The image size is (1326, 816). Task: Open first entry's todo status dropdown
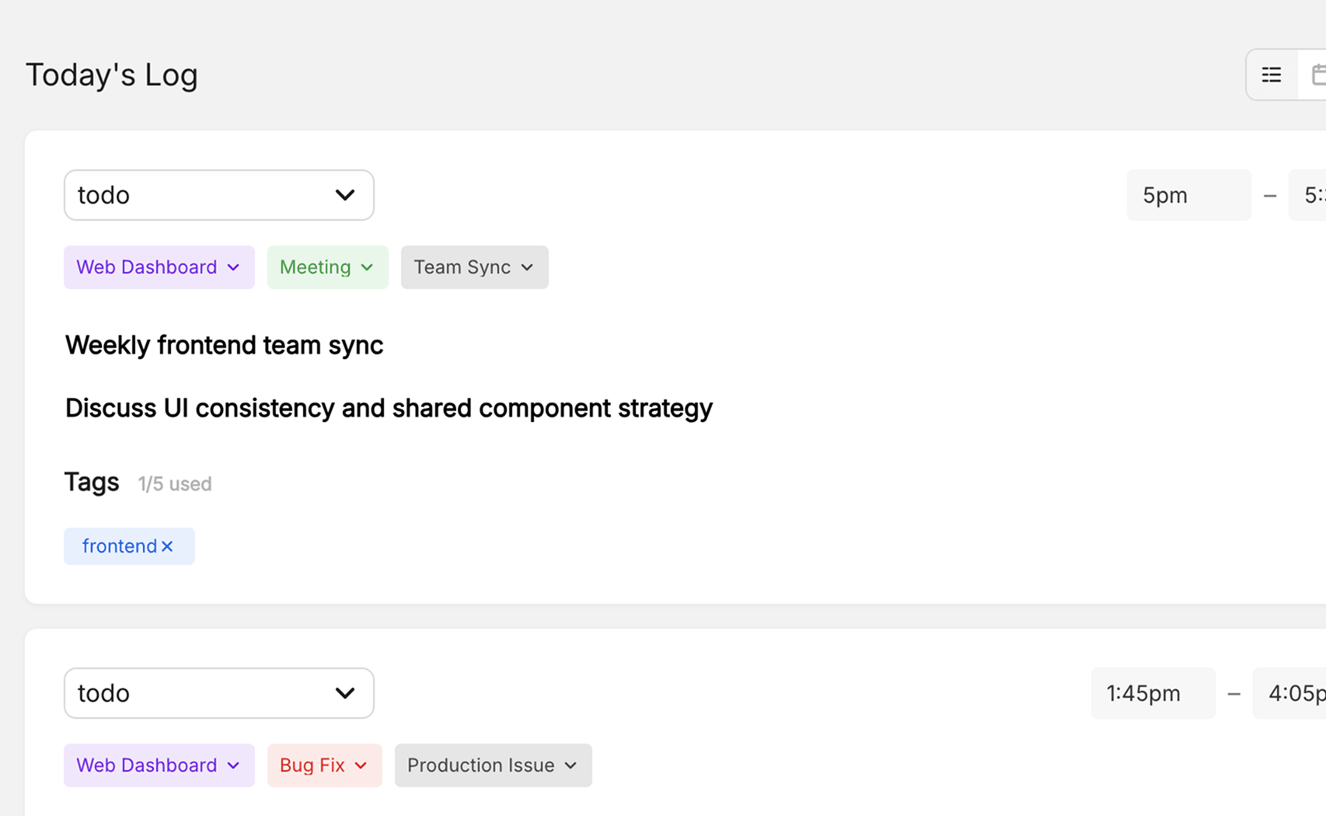pos(218,195)
